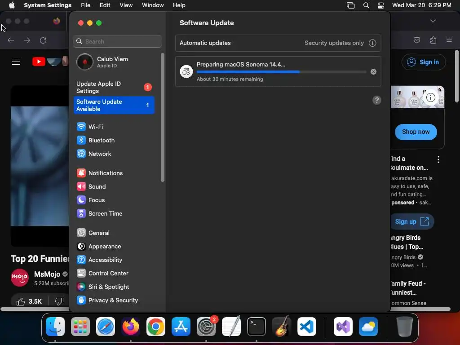Open the Apple menu
The image size is (460, 345).
[12, 5]
